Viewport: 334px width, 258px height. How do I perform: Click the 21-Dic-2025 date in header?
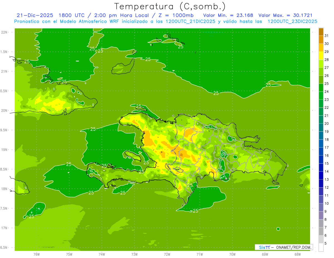[33, 15]
